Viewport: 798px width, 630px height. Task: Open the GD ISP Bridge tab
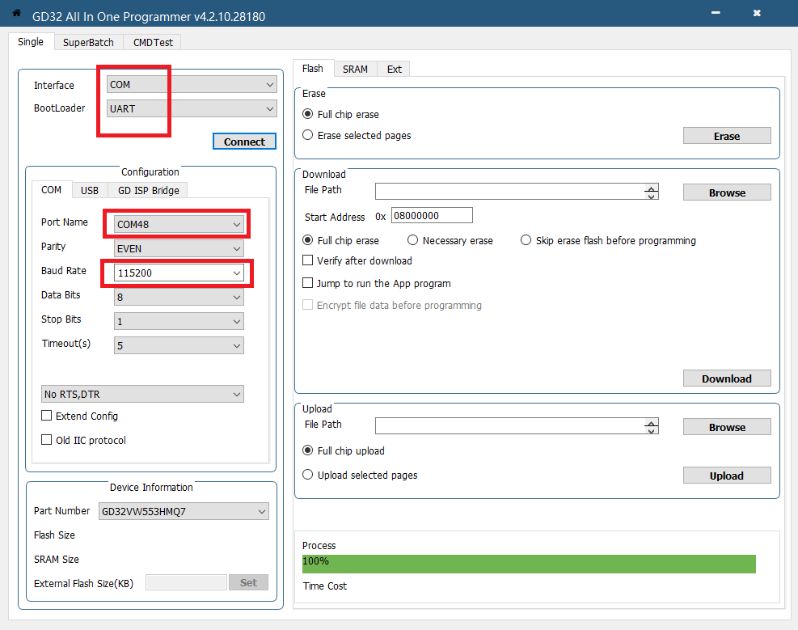pos(148,190)
